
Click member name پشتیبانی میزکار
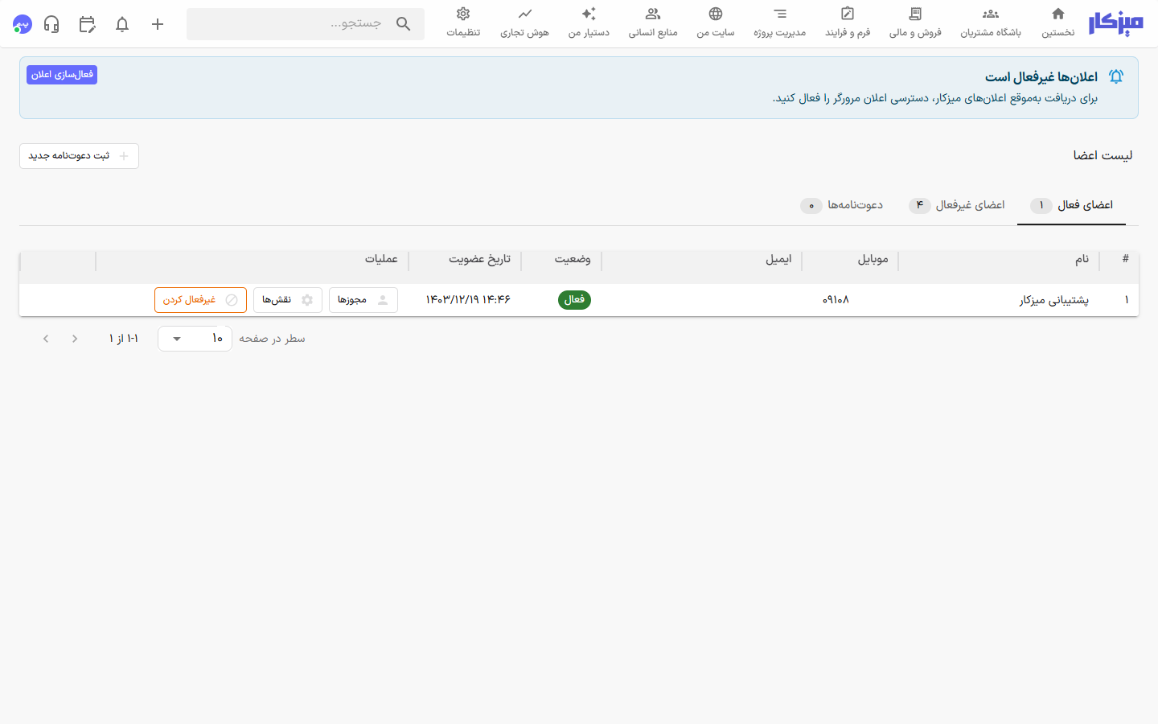(1054, 300)
